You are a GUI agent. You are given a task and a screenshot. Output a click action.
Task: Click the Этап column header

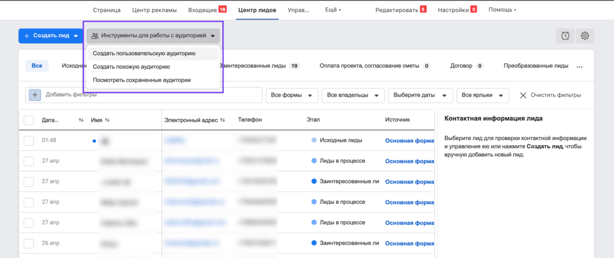click(313, 120)
